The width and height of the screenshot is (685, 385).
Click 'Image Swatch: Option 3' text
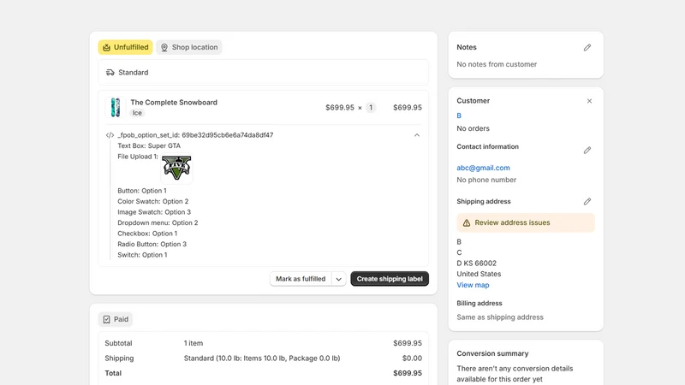point(154,212)
